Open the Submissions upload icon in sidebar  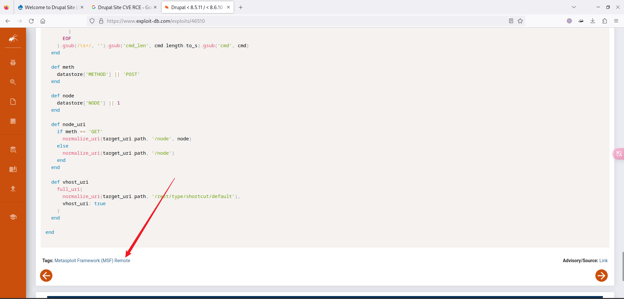13,189
